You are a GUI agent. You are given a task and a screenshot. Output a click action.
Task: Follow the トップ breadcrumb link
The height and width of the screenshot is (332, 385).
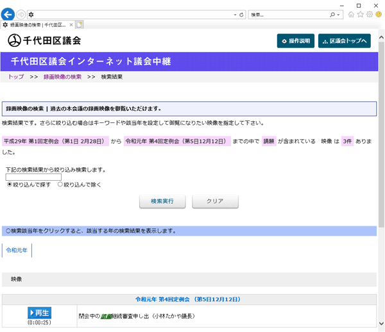point(16,77)
